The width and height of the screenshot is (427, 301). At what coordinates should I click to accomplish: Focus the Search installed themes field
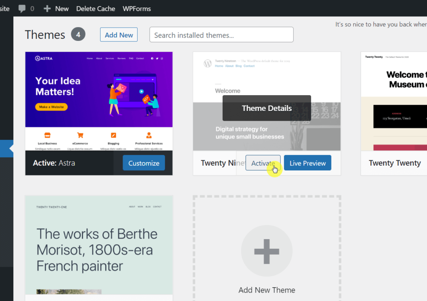(221, 35)
